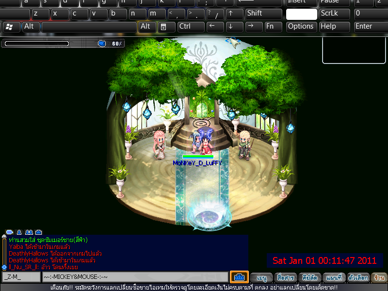Click the blue toolbox icon beside chat input
Screen dimensions: 388x291
(x=239, y=277)
